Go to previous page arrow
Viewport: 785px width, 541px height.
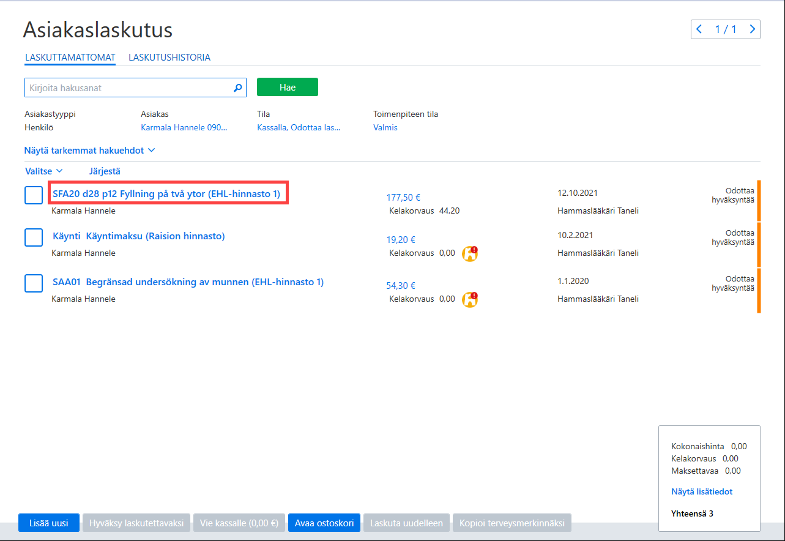(x=699, y=29)
